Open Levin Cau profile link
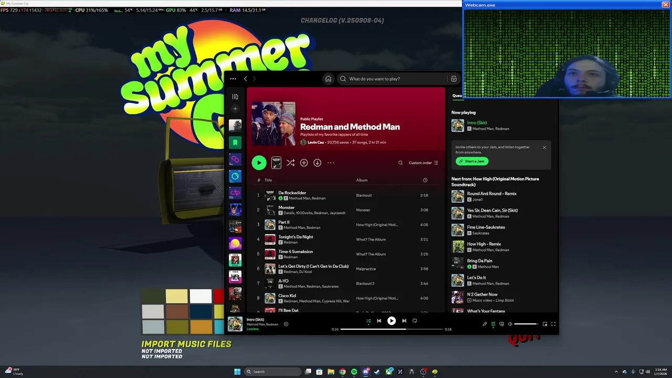The height and width of the screenshot is (378, 672). click(x=316, y=142)
